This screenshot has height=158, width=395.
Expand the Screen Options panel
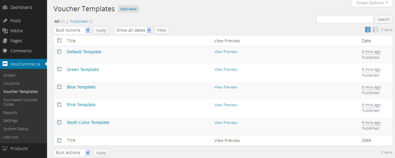(372, 3)
